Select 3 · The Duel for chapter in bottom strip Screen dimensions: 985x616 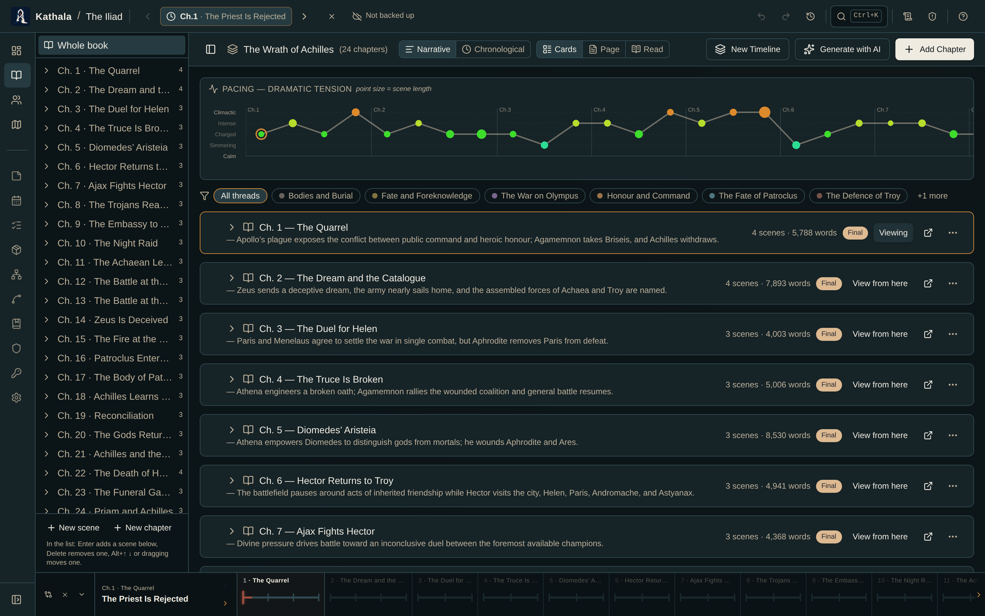[445, 594]
